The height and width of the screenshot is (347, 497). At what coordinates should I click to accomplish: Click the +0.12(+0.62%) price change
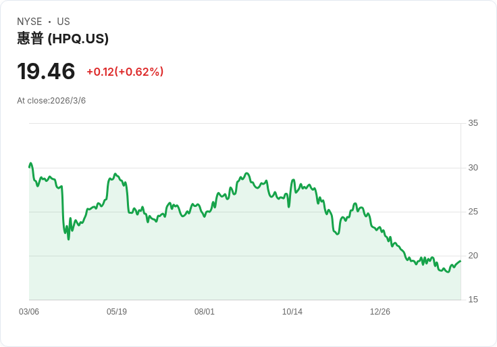[x=125, y=72]
